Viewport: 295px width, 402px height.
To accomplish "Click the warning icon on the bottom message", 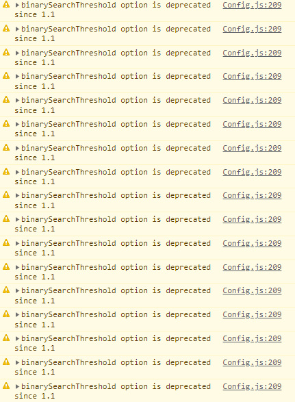I will pos(6,386).
